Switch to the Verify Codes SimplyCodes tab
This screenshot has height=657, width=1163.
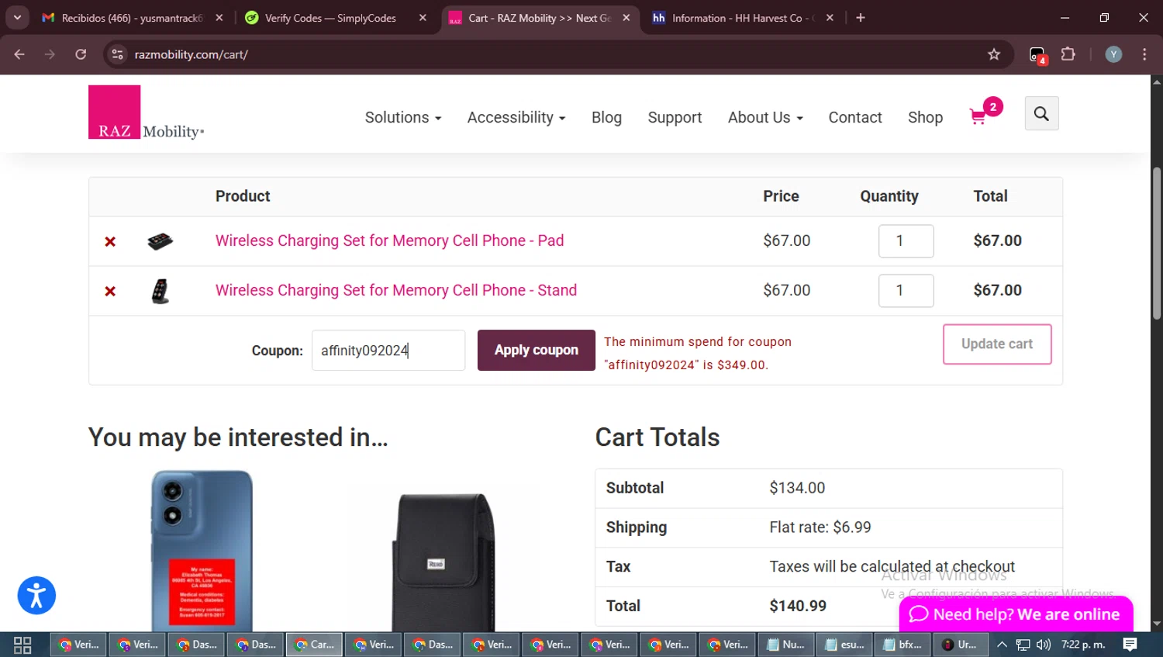330,17
